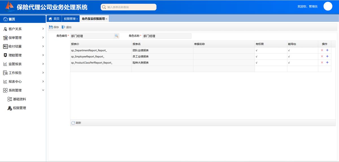This screenshot has height=162, width=339.
Task: Click the 保存 save button
Action: tap(54, 27)
